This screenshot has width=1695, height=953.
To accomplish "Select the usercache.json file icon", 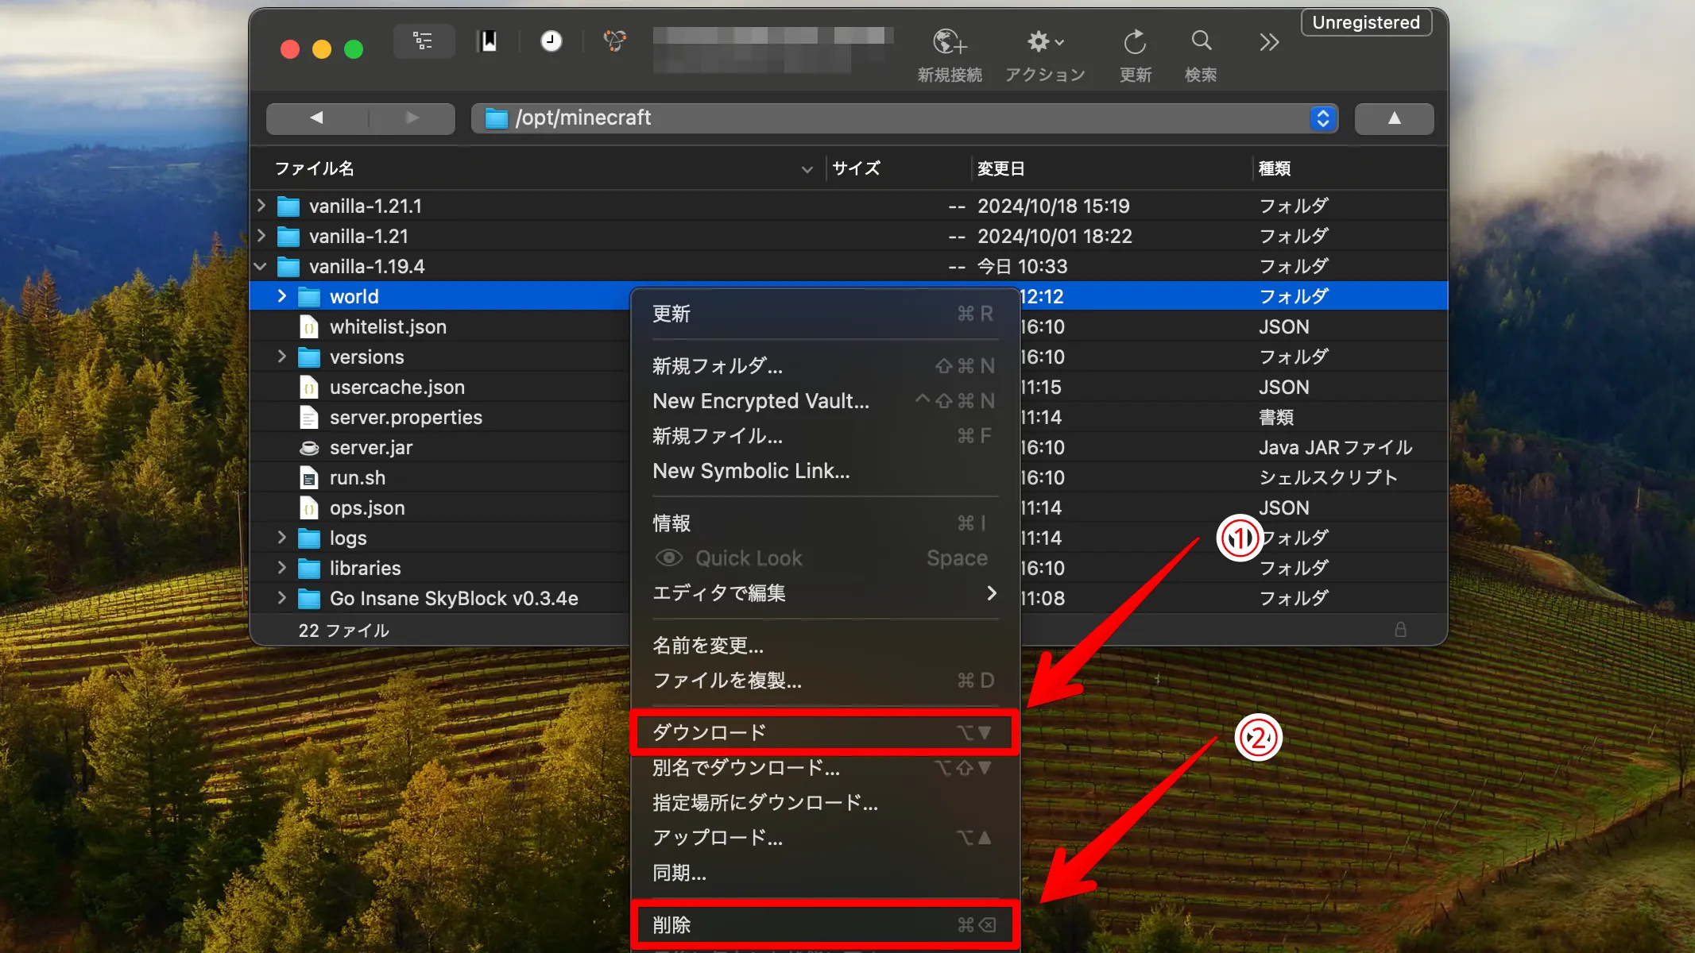I will [x=308, y=388].
